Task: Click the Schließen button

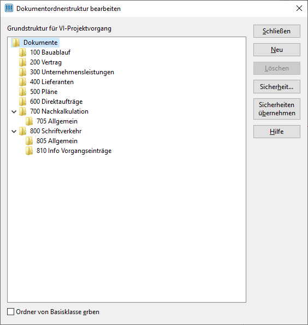Action: (x=277, y=31)
